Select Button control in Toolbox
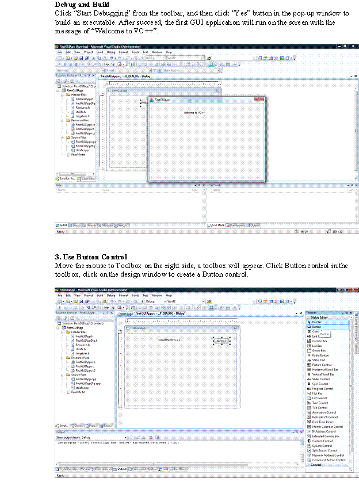This screenshot has height=486, width=359. pyautogui.click(x=327, y=327)
